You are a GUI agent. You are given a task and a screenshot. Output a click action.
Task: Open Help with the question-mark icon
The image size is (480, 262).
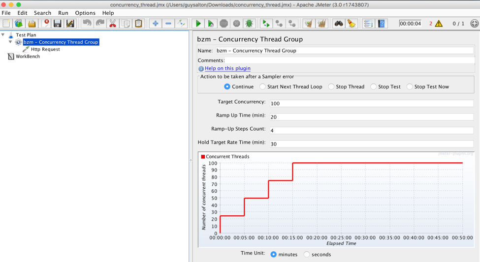(x=382, y=24)
